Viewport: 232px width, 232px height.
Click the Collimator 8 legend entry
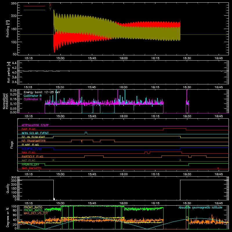coord(32,96)
